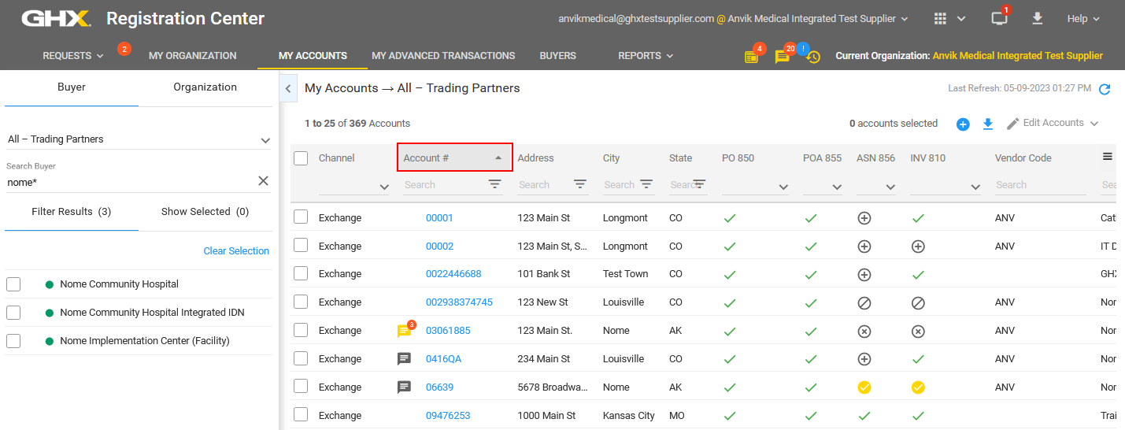Open monitor notifications icon with red badge
This screenshot has height=430, width=1125.
pos(999,19)
